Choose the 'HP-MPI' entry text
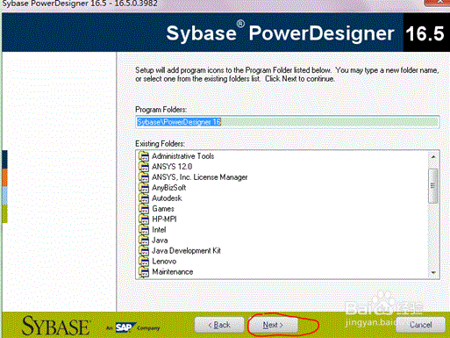This screenshot has width=450, height=338. [164, 219]
